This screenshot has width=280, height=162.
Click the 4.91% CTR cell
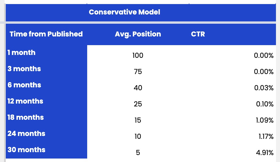click(264, 152)
